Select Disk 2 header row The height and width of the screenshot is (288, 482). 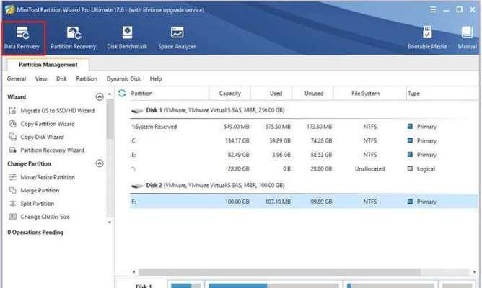pyautogui.click(x=304, y=186)
